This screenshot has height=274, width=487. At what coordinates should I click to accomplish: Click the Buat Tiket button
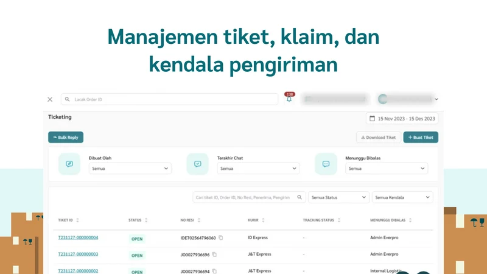pos(421,138)
